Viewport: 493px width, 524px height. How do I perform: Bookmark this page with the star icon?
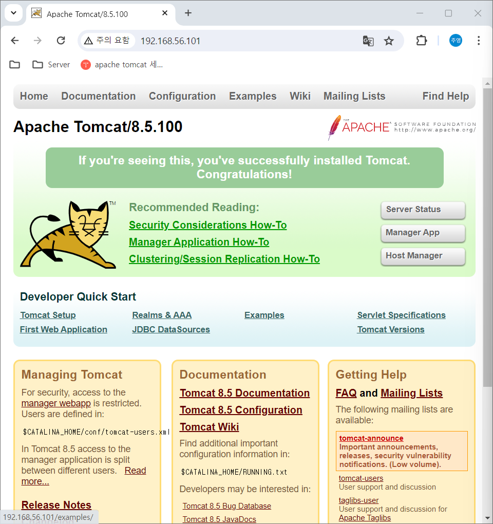389,41
